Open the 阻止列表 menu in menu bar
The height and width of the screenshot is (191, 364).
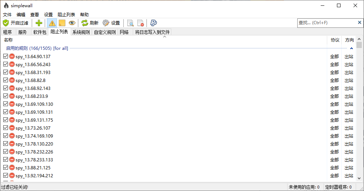pyautogui.click(x=66, y=14)
